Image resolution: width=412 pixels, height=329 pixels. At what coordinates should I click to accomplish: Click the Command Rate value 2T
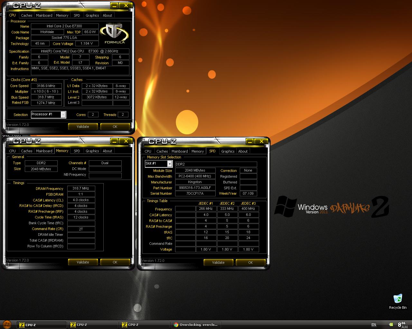[81, 229]
